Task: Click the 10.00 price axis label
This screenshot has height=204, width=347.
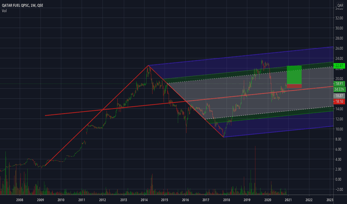Action: pyautogui.click(x=339, y=129)
